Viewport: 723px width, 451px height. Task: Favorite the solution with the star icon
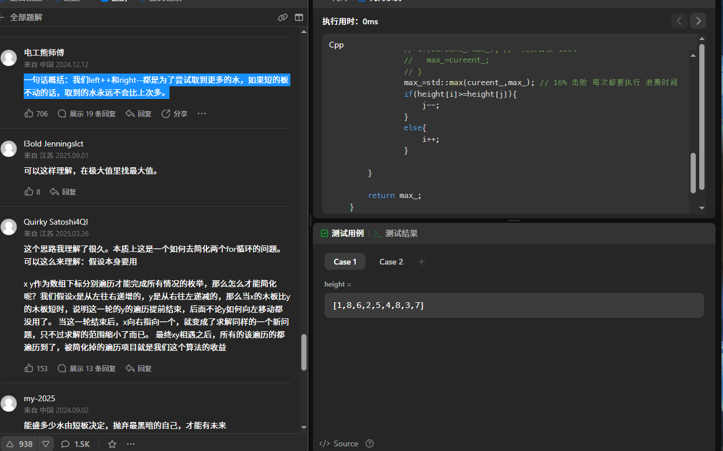[112, 444]
